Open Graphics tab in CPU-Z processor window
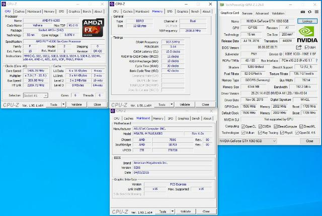Image resolution: width=322 pixels, height=216 pixels. coord(74,12)
